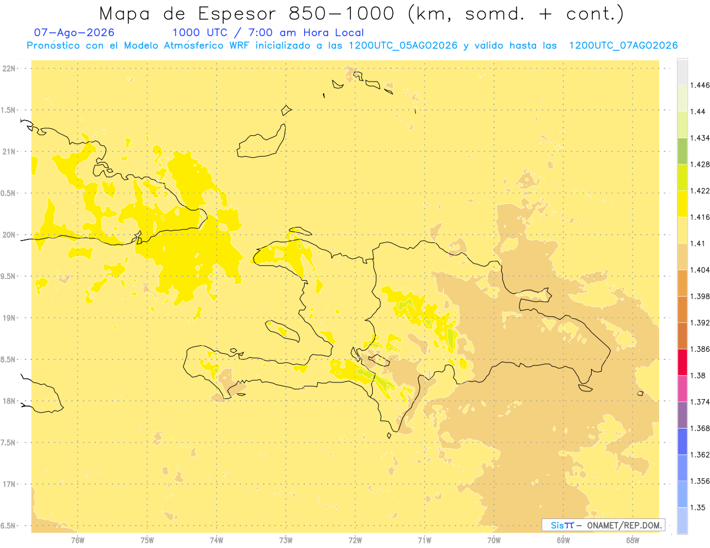Click the longitude axis label '68W'
The height and width of the screenshot is (548, 710).
(632, 540)
